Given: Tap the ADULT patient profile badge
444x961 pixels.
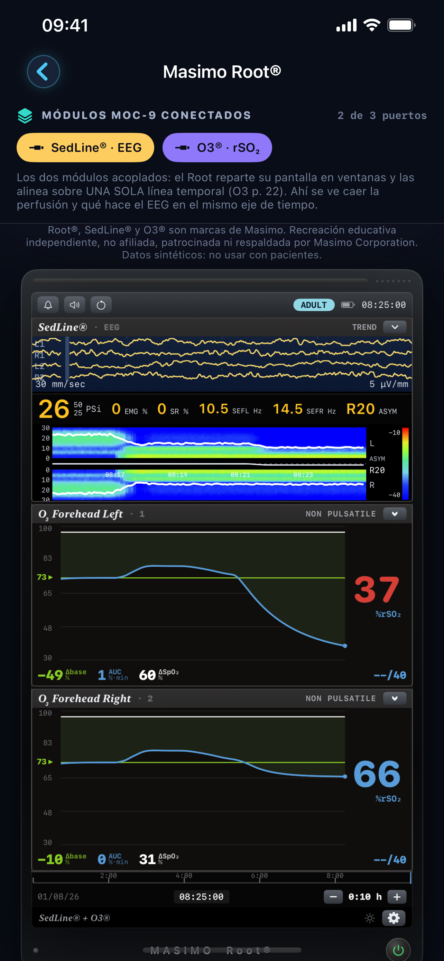Looking at the screenshot, I should [314, 305].
